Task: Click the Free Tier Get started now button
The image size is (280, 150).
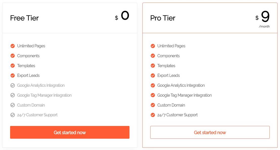Action: coord(70,132)
